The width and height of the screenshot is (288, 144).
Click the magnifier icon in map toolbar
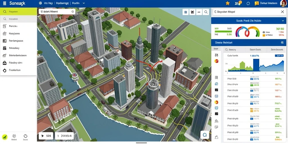click(x=206, y=12)
